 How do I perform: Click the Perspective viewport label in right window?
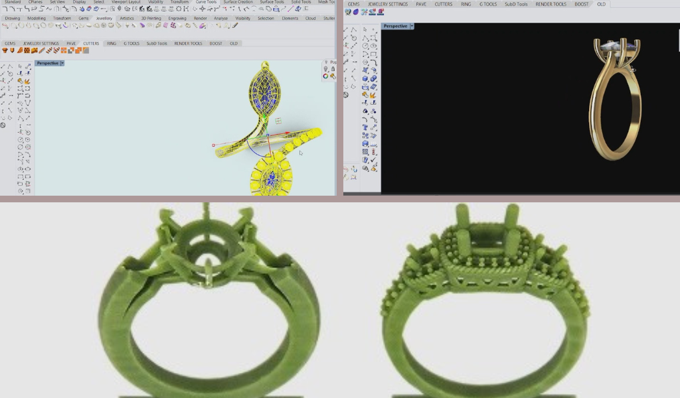click(x=395, y=26)
